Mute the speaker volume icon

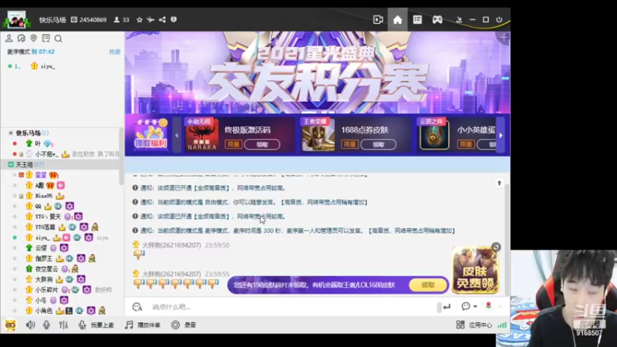[30, 325]
